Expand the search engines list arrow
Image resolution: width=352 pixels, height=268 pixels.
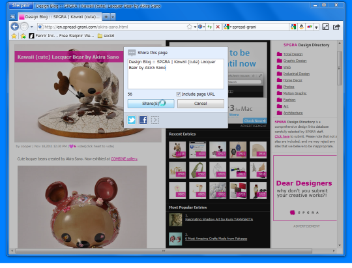(316, 27)
